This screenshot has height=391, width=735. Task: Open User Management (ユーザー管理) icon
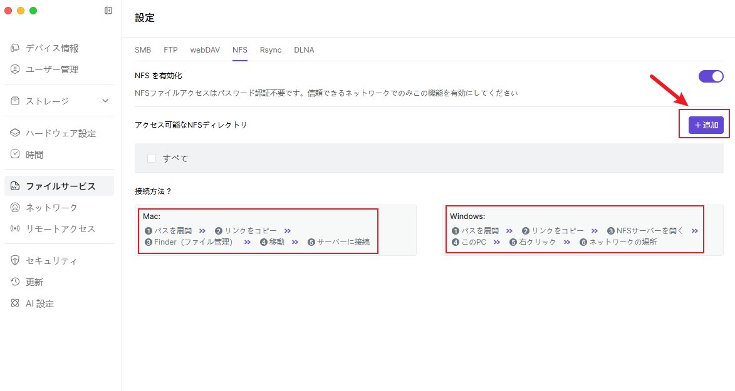click(x=16, y=69)
